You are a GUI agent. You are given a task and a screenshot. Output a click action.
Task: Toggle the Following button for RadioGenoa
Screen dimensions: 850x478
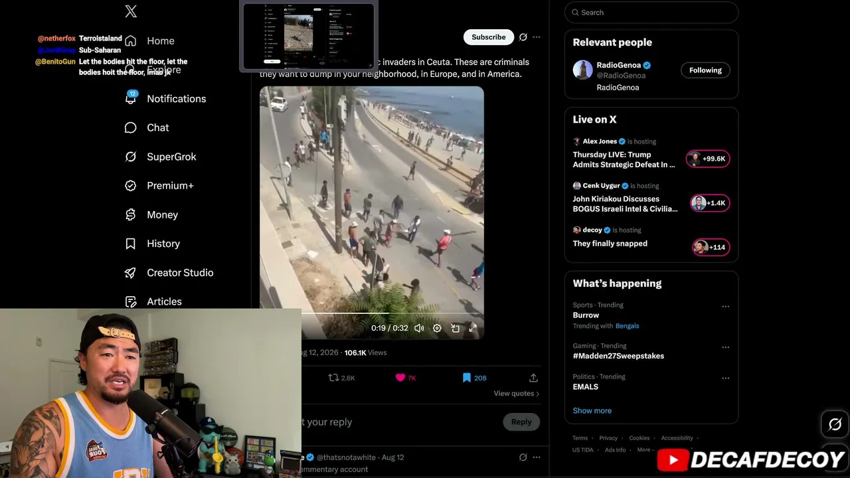point(705,70)
